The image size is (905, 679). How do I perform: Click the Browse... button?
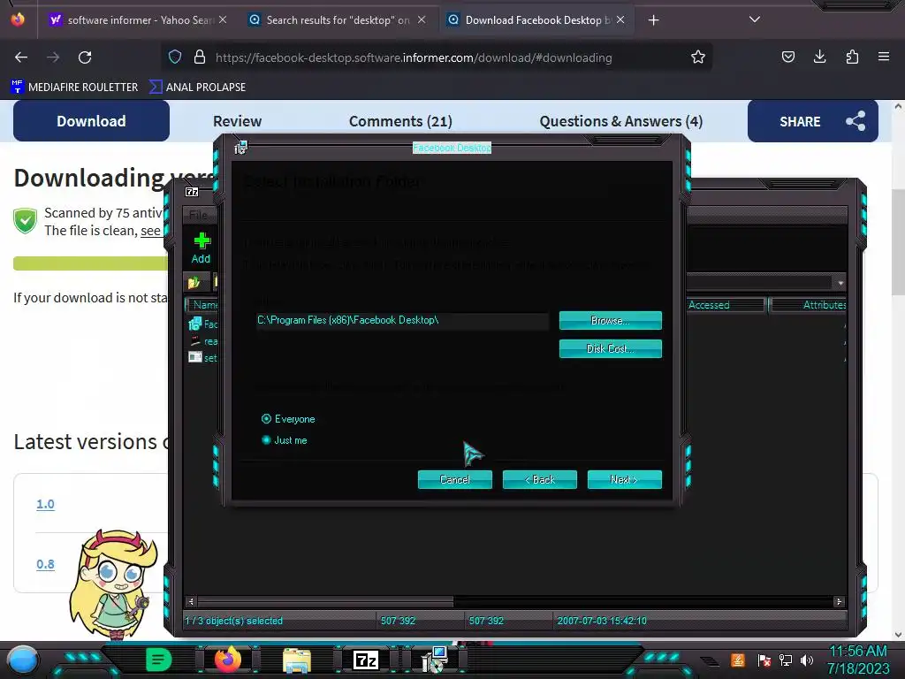(610, 320)
